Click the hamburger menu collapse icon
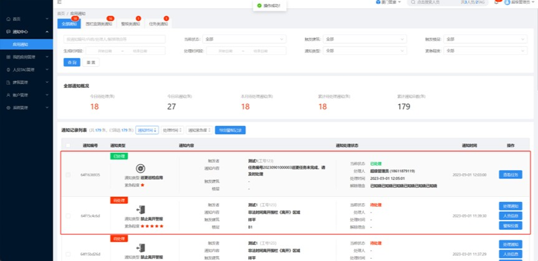This screenshot has width=538, height=261. pos(60,3)
